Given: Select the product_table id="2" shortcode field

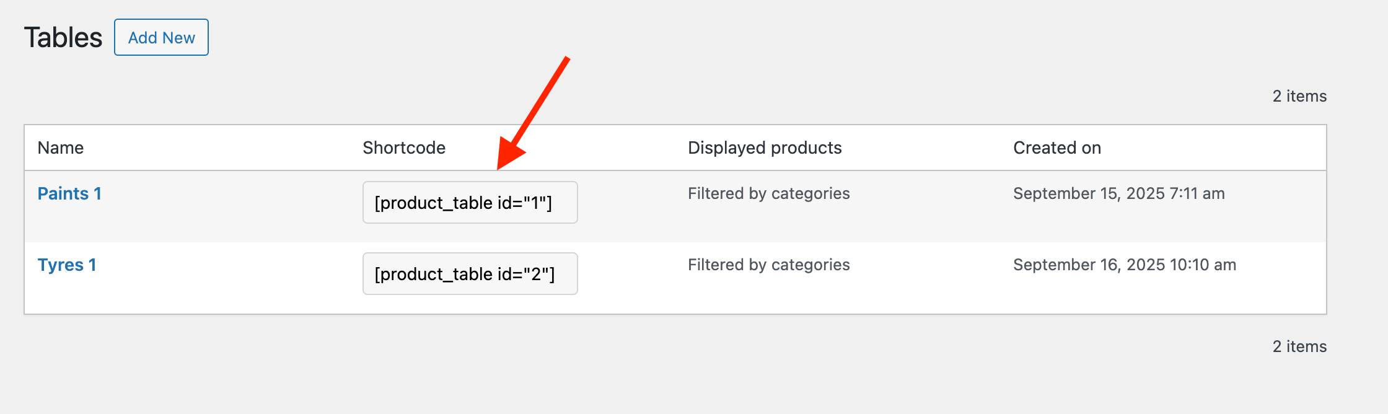Looking at the screenshot, I should click(470, 274).
